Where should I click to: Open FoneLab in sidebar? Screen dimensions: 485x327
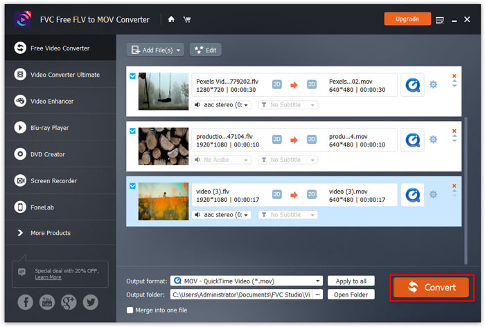pyautogui.click(x=61, y=207)
